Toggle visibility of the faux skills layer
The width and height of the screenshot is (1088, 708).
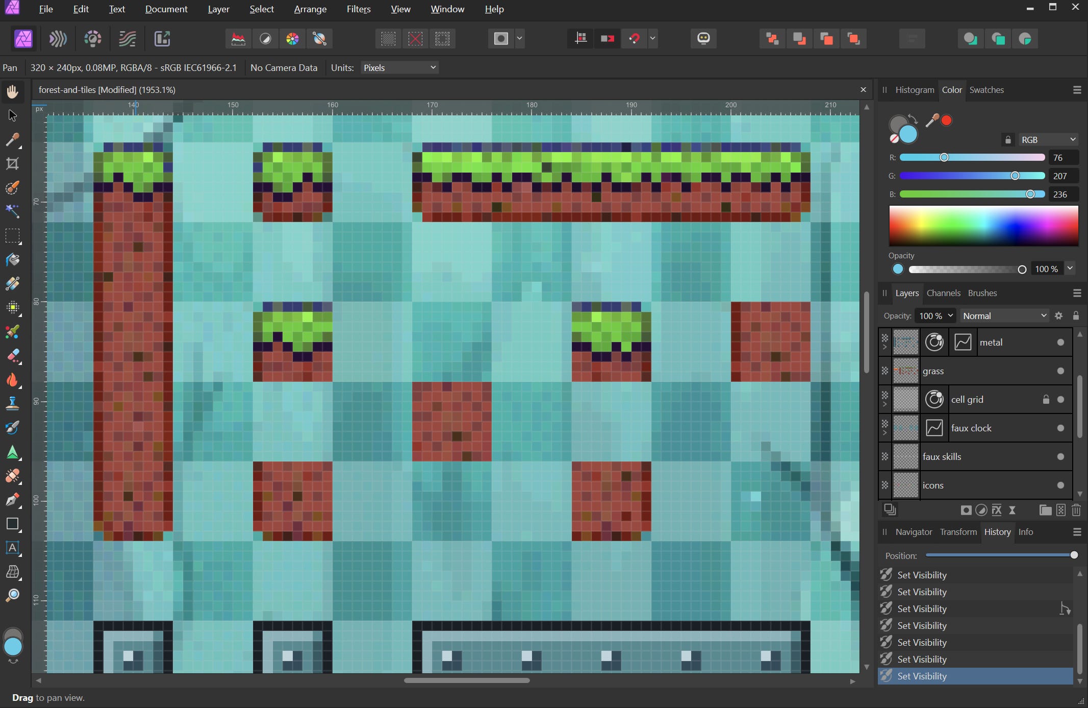click(1060, 457)
